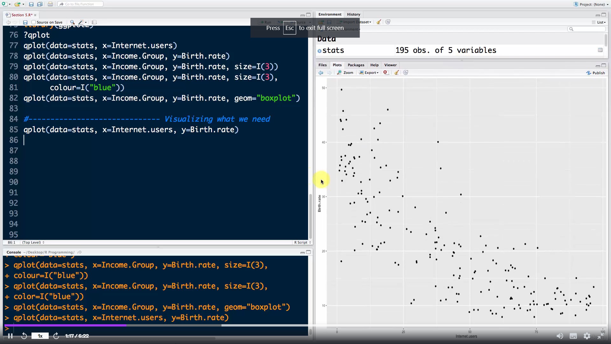Click the Publish button
This screenshot has height=344, width=611.
(x=596, y=73)
